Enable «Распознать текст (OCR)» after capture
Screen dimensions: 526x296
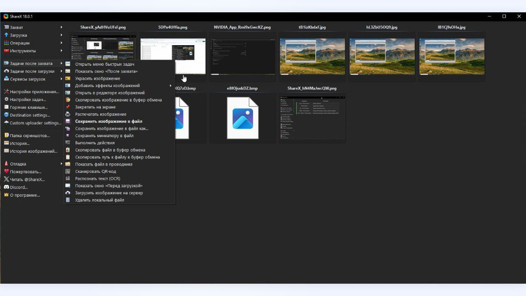pyautogui.click(x=97, y=179)
